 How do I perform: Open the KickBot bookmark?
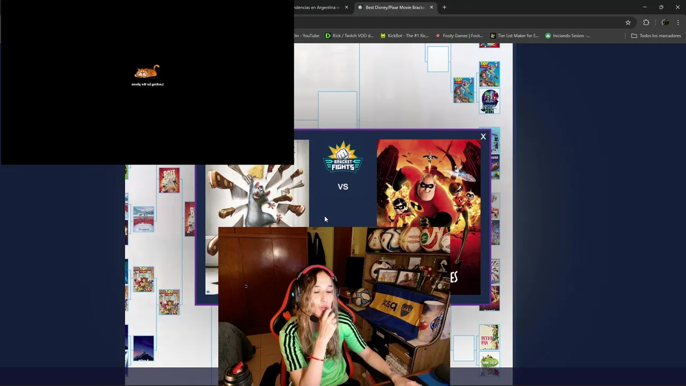[x=405, y=36]
